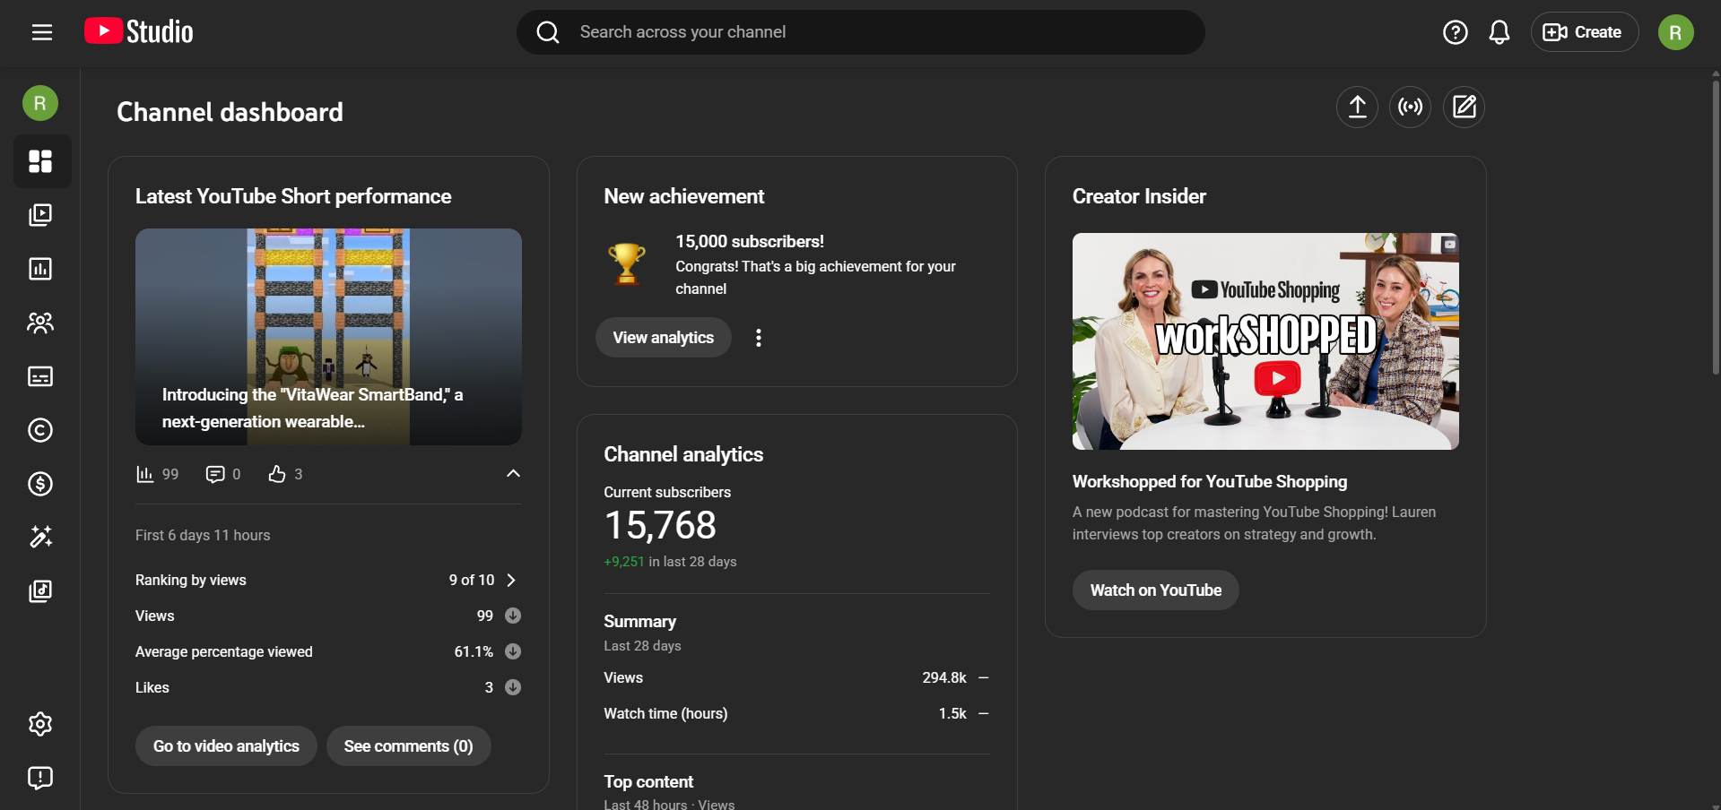Viewport: 1721px width, 810px height.
Task: Click the Upload videos icon
Action: [1357, 108]
